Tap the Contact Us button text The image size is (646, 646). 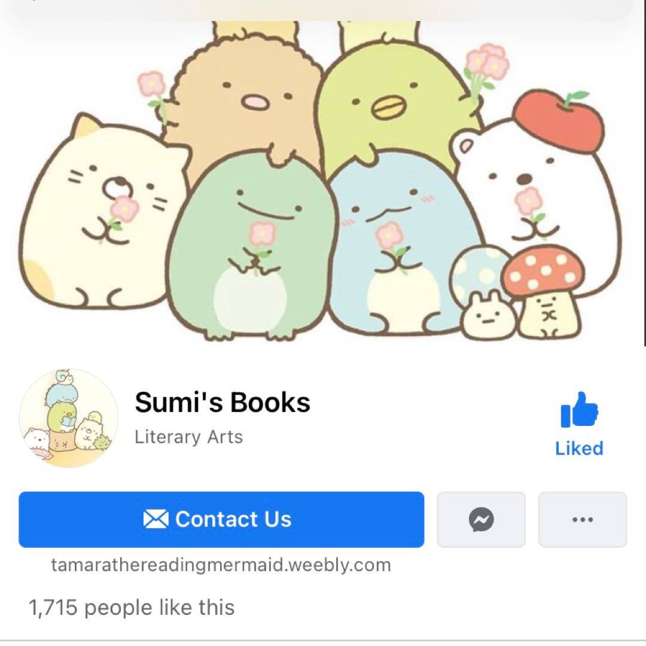tap(234, 519)
